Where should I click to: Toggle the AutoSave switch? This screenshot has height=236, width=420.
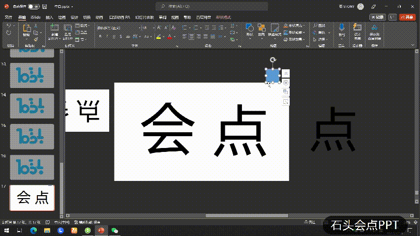(x=33, y=6)
